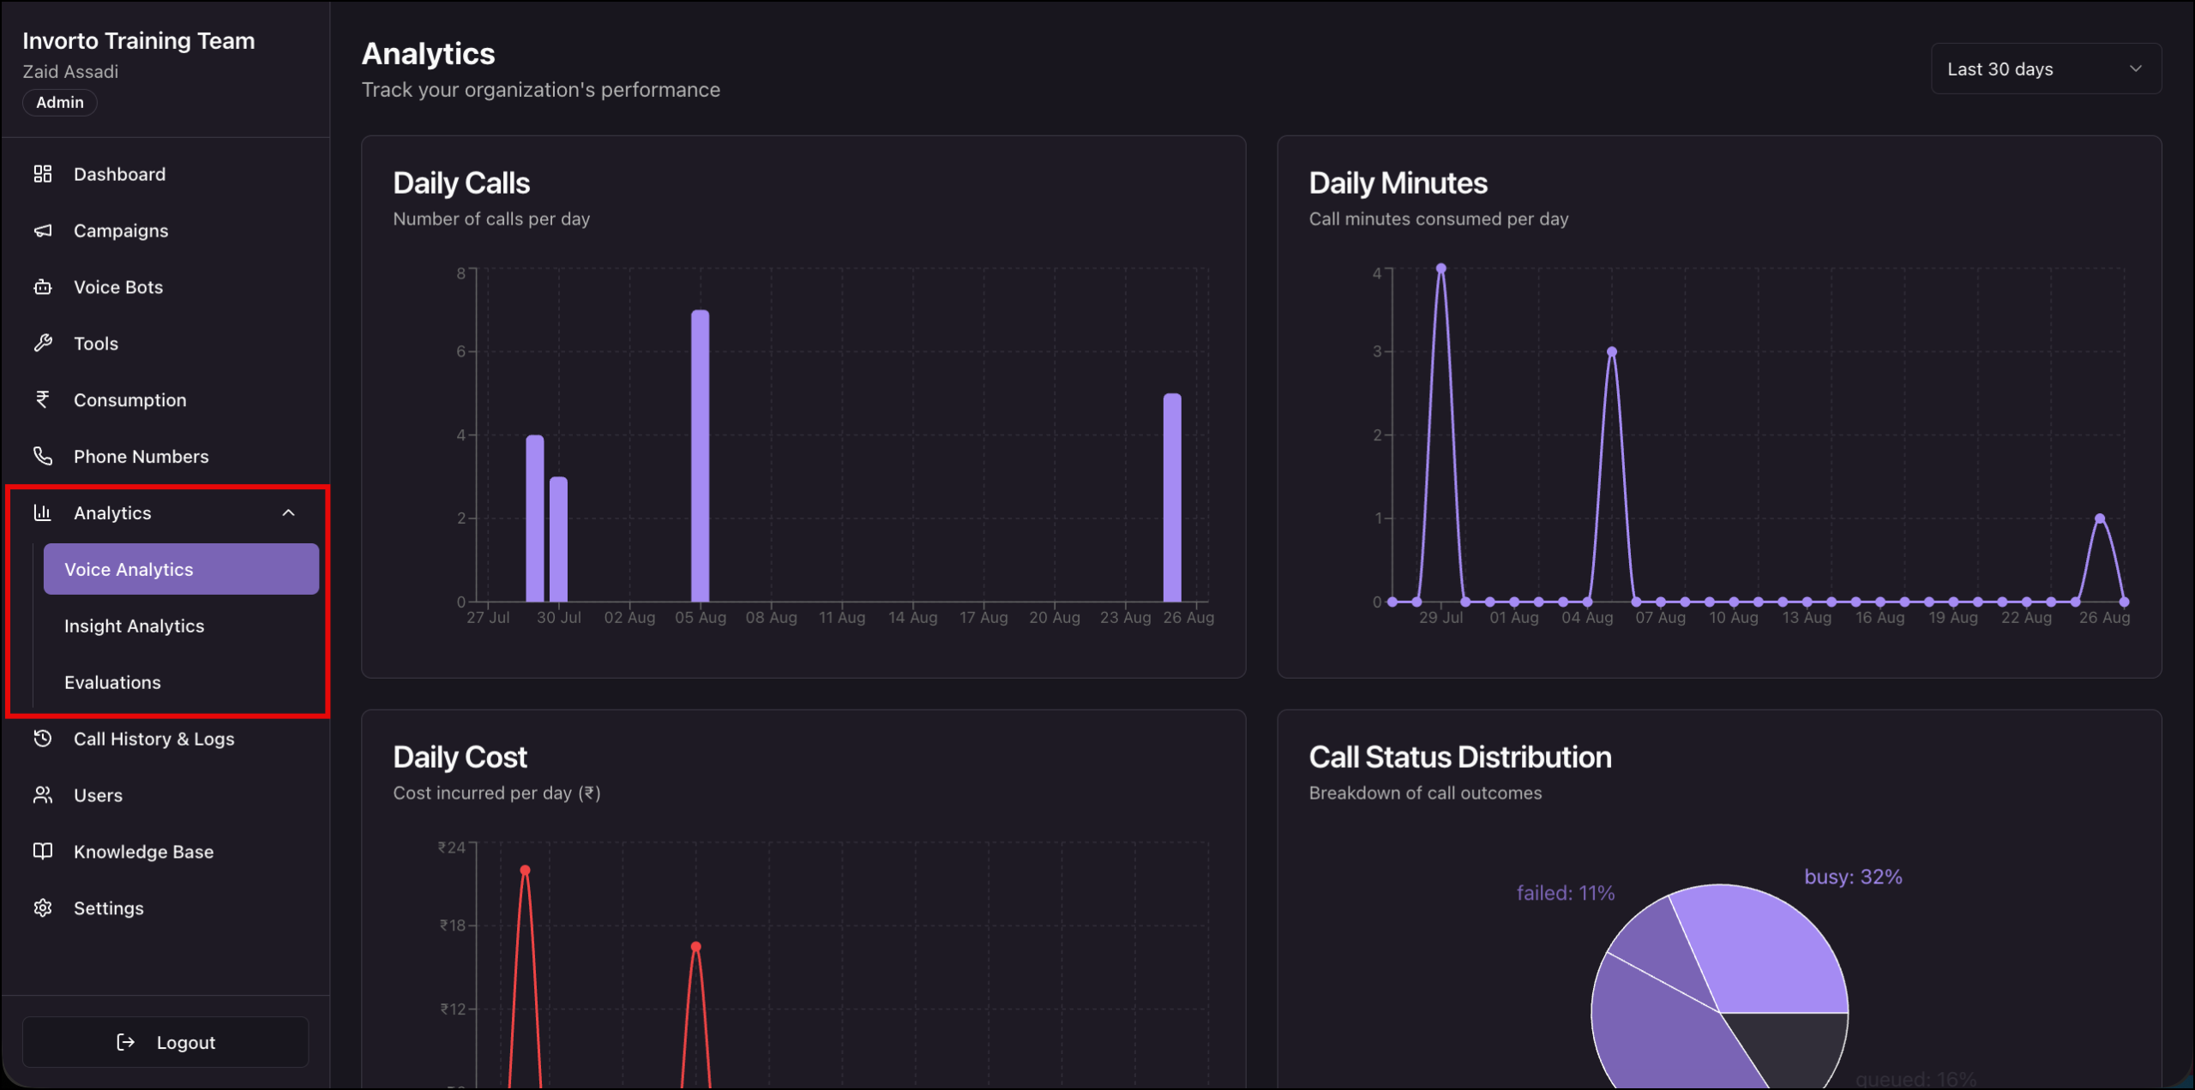Screen dimensions: 2195x1090
Task: Click the Daily Minutes point near 26 Aug
Action: coord(2100,518)
